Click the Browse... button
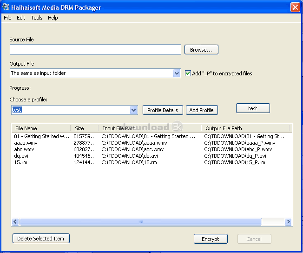The image size is (303, 253). 201,50
